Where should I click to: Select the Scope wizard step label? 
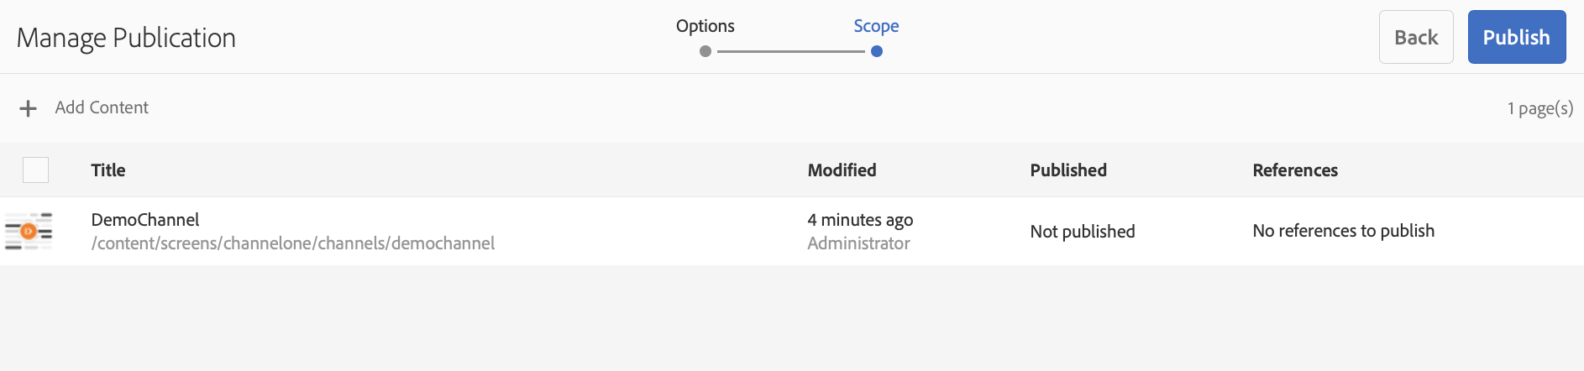click(876, 26)
